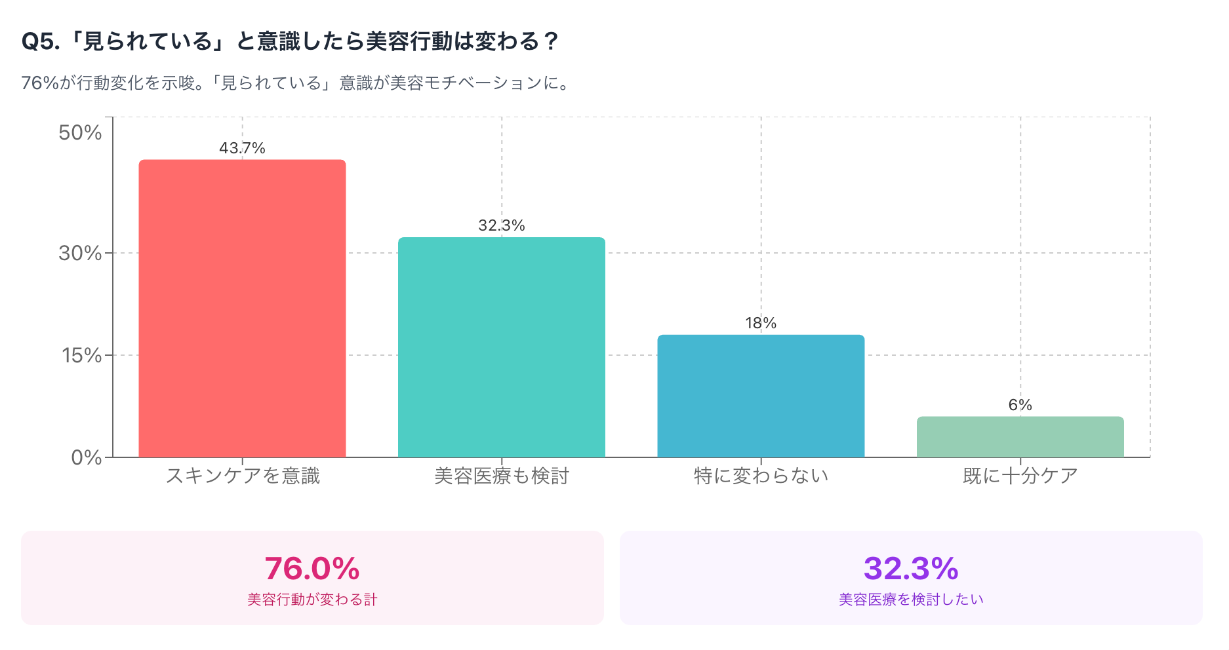
Task: Select the blue 特に変わらない bar
Action: pyautogui.click(x=761, y=396)
